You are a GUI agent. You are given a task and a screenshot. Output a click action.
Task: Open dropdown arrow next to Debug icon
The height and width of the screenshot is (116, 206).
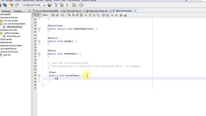(78, 5)
